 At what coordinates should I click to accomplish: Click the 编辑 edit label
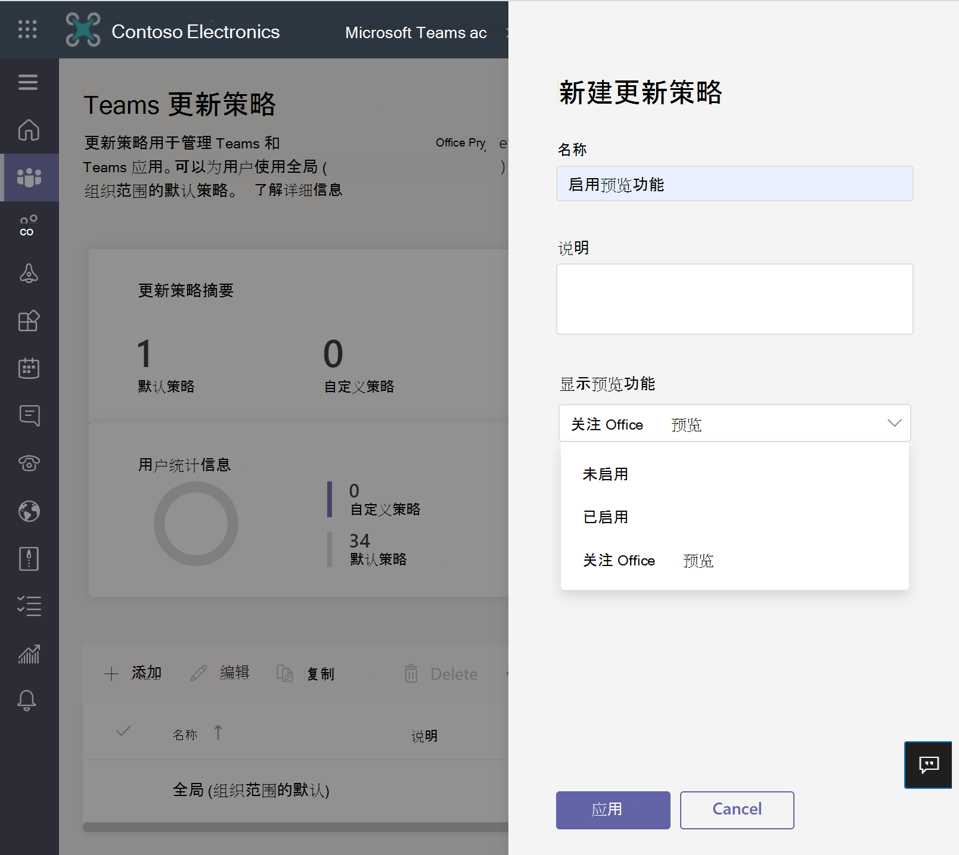(235, 673)
